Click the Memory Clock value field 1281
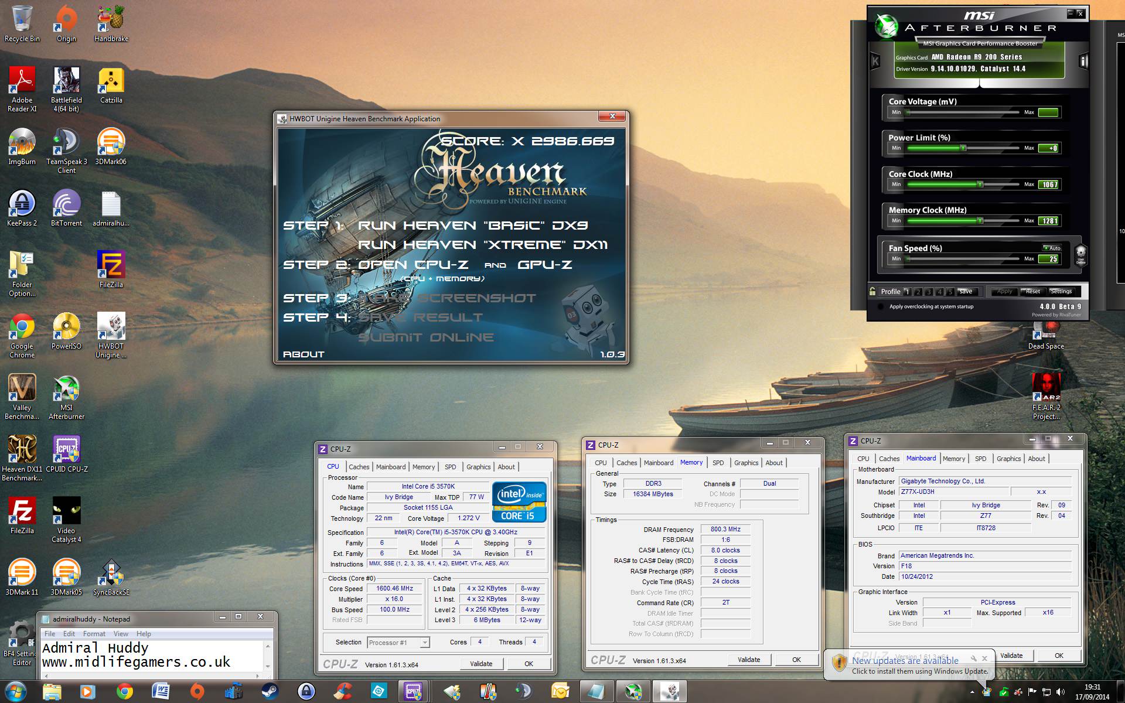Viewport: 1125px width, 703px height. click(x=1048, y=221)
